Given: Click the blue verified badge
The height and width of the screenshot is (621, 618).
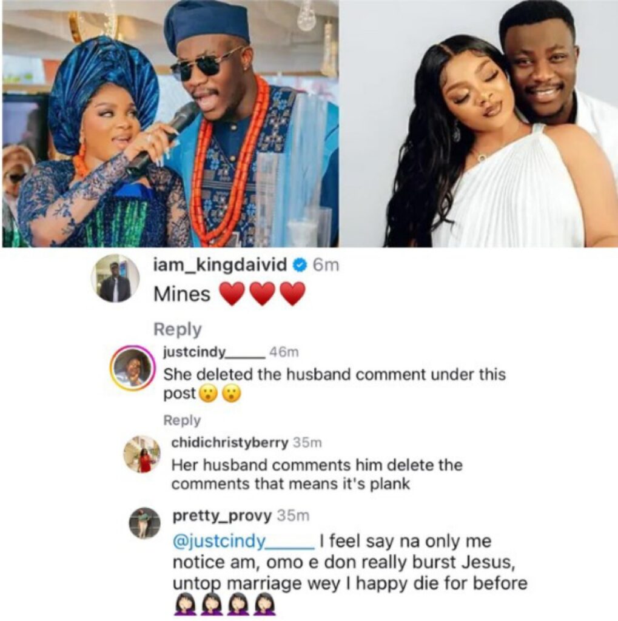Looking at the screenshot, I should 300,264.
